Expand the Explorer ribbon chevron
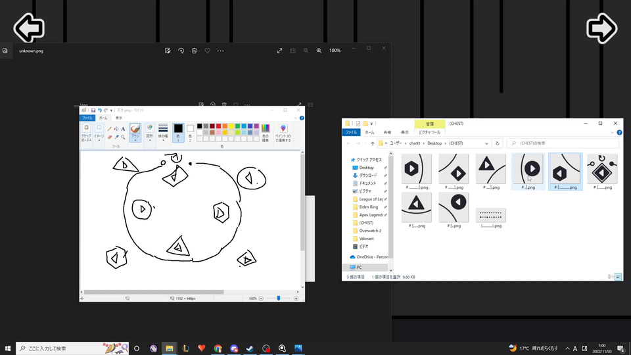This screenshot has height=355, width=631. tap(612, 132)
